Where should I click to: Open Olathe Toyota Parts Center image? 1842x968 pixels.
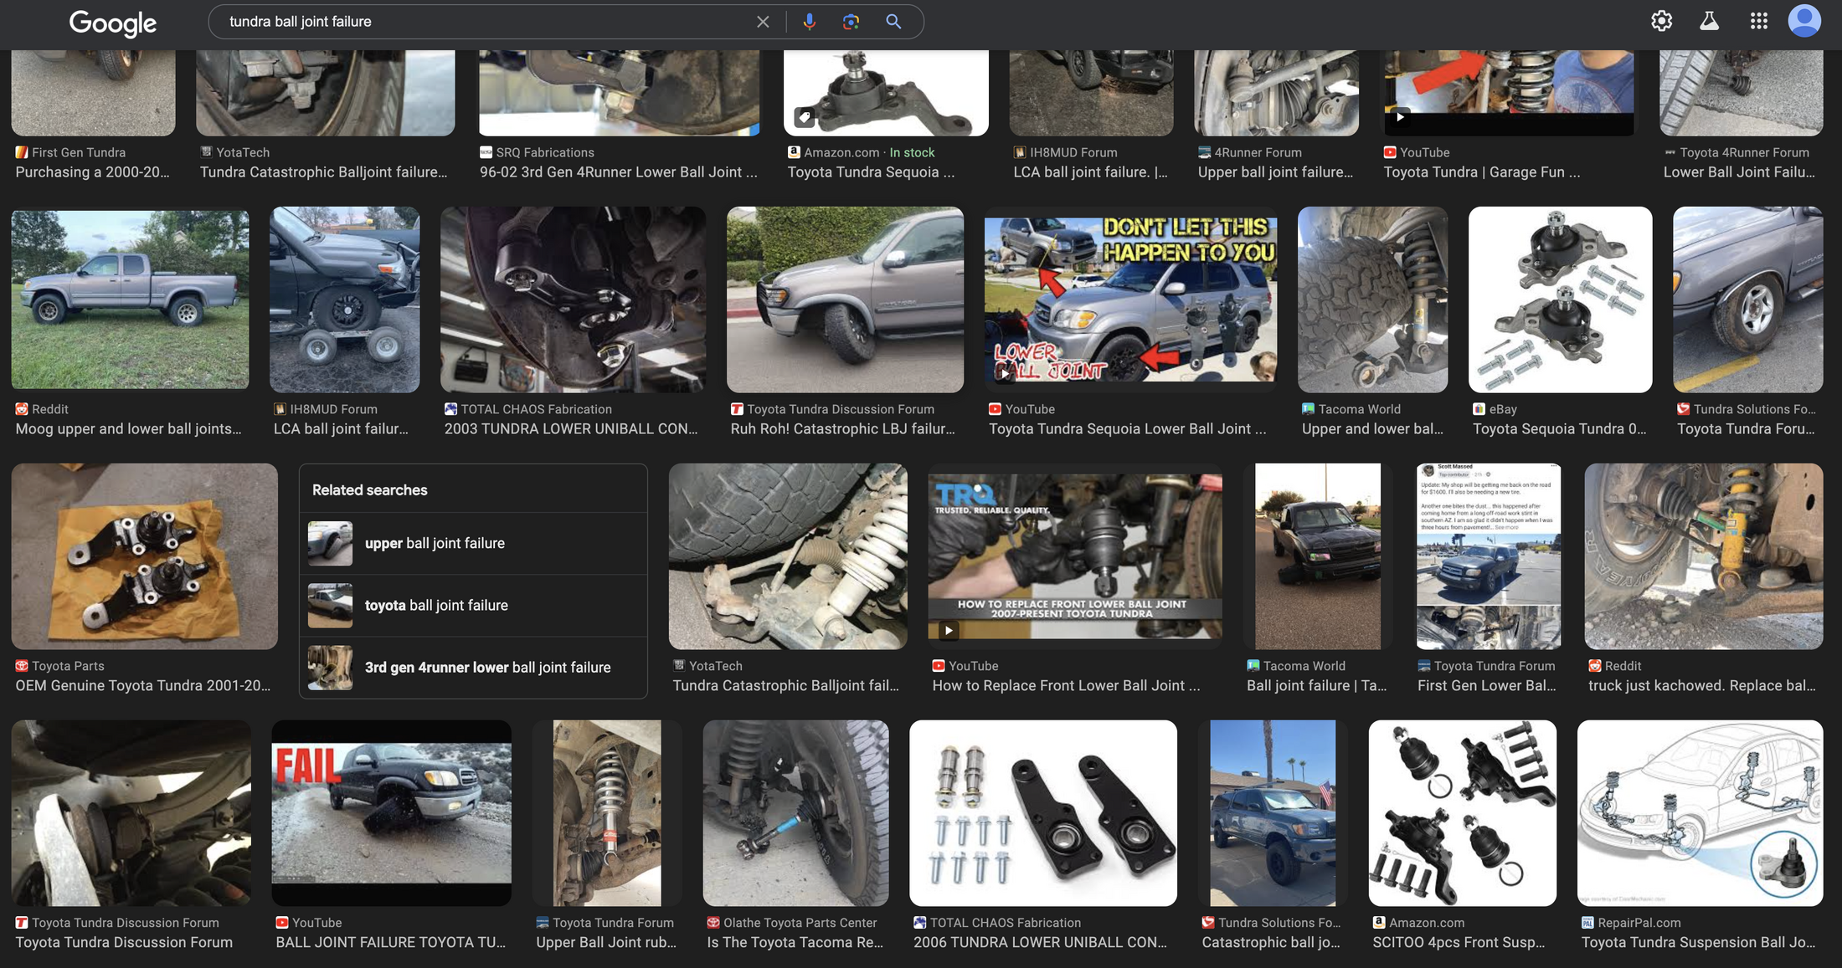(795, 813)
